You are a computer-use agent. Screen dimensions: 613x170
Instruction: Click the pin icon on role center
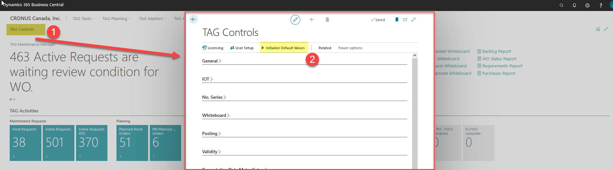(598, 29)
